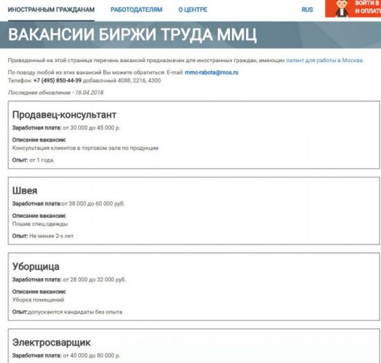Click salary от 28 000 до 32 000 руб.

(x=94, y=279)
